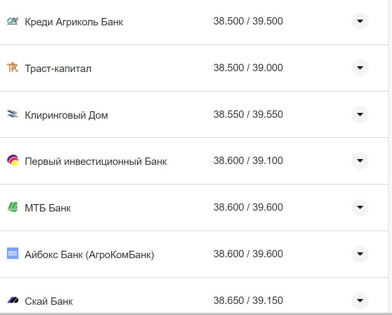
Task: Expand details for Клиринговый Дом
Action: pos(360,115)
